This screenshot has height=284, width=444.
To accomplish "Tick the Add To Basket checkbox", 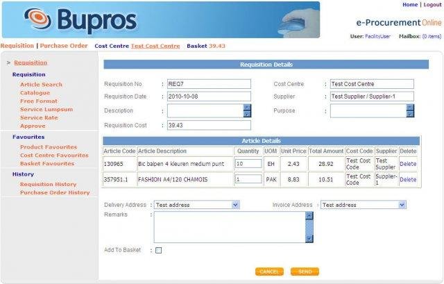I will click(159, 250).
